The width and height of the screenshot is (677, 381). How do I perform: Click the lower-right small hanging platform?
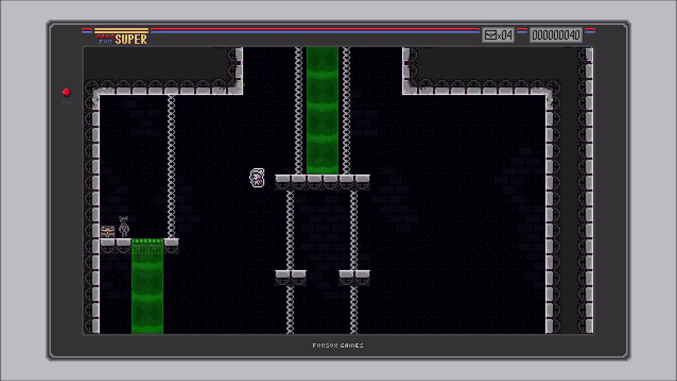click(354, 276)
